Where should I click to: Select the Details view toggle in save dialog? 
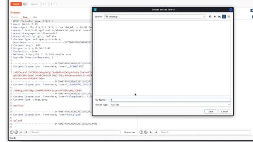click(228, 17)
